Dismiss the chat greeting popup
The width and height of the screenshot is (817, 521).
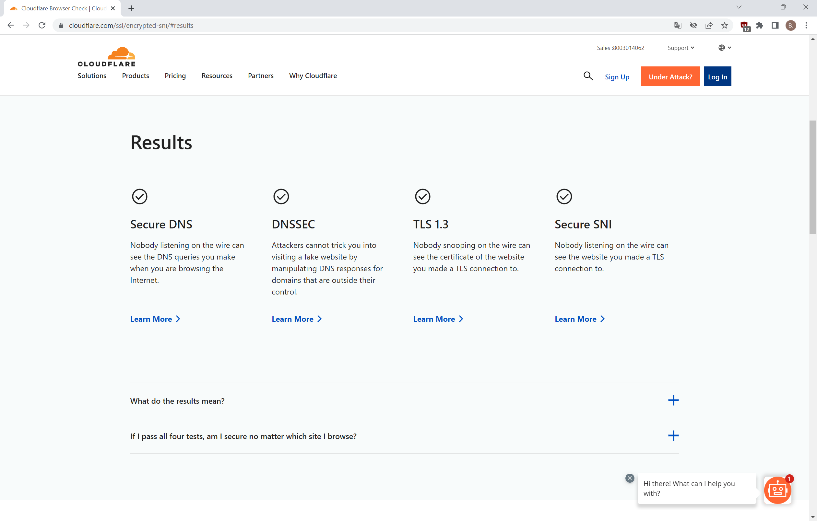[x=630, y=478]
